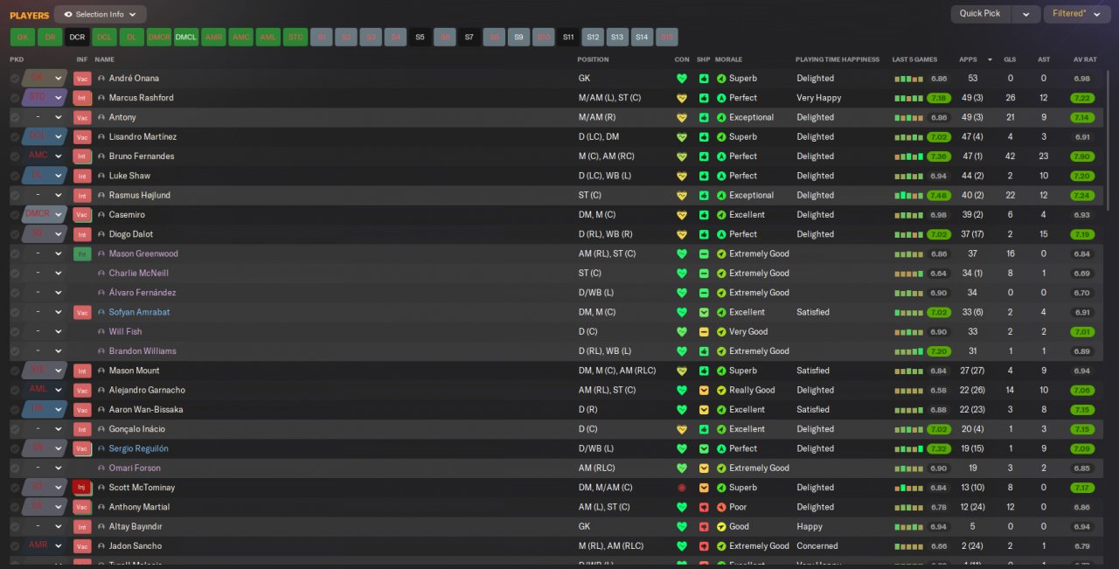
Task: Click the Inj badge next to Scott McTominay
Action: click(82, 488)
